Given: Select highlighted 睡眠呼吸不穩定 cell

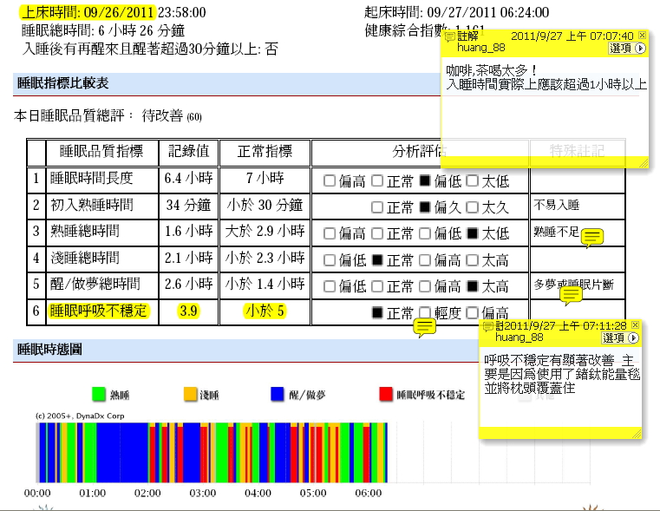Looking at the screenshot, I should pos(99,311).
